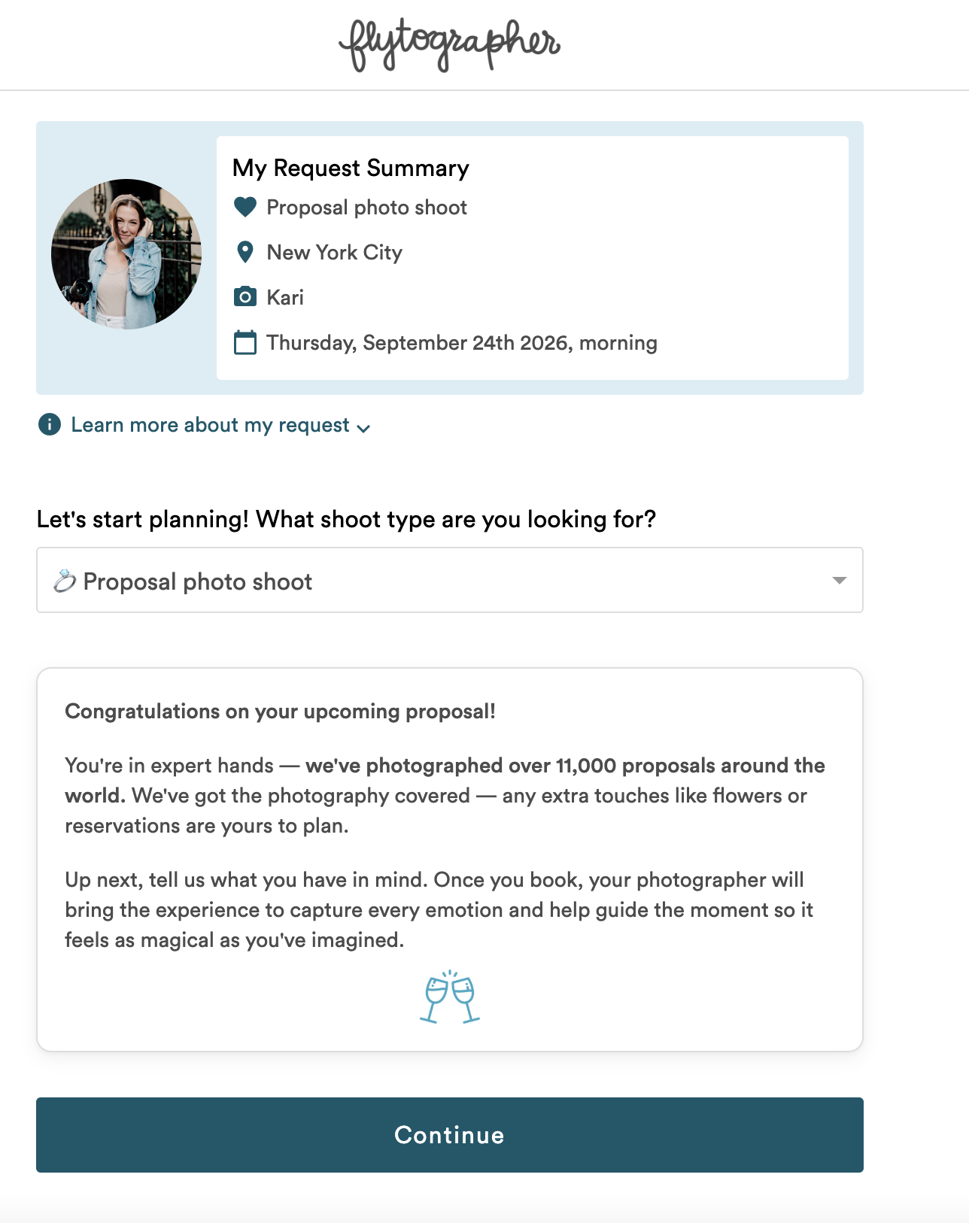Click the Congratulations on your upcoming proposal heading
Screen dimensions: 969x1223
click(x=280, y=712)
